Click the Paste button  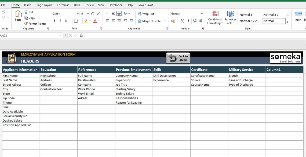click(x=18, y=18)
